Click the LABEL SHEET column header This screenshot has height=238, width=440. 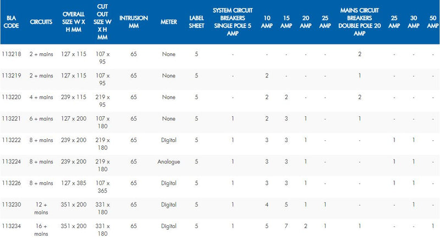pyautogui.click(x=196, y=22)
